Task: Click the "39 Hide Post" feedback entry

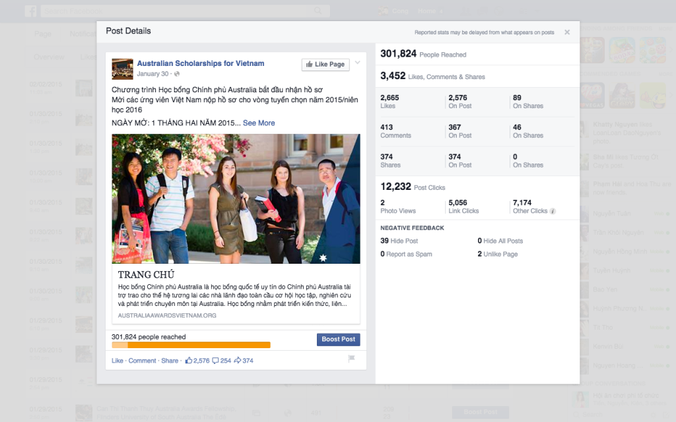Action: point(399,241)
